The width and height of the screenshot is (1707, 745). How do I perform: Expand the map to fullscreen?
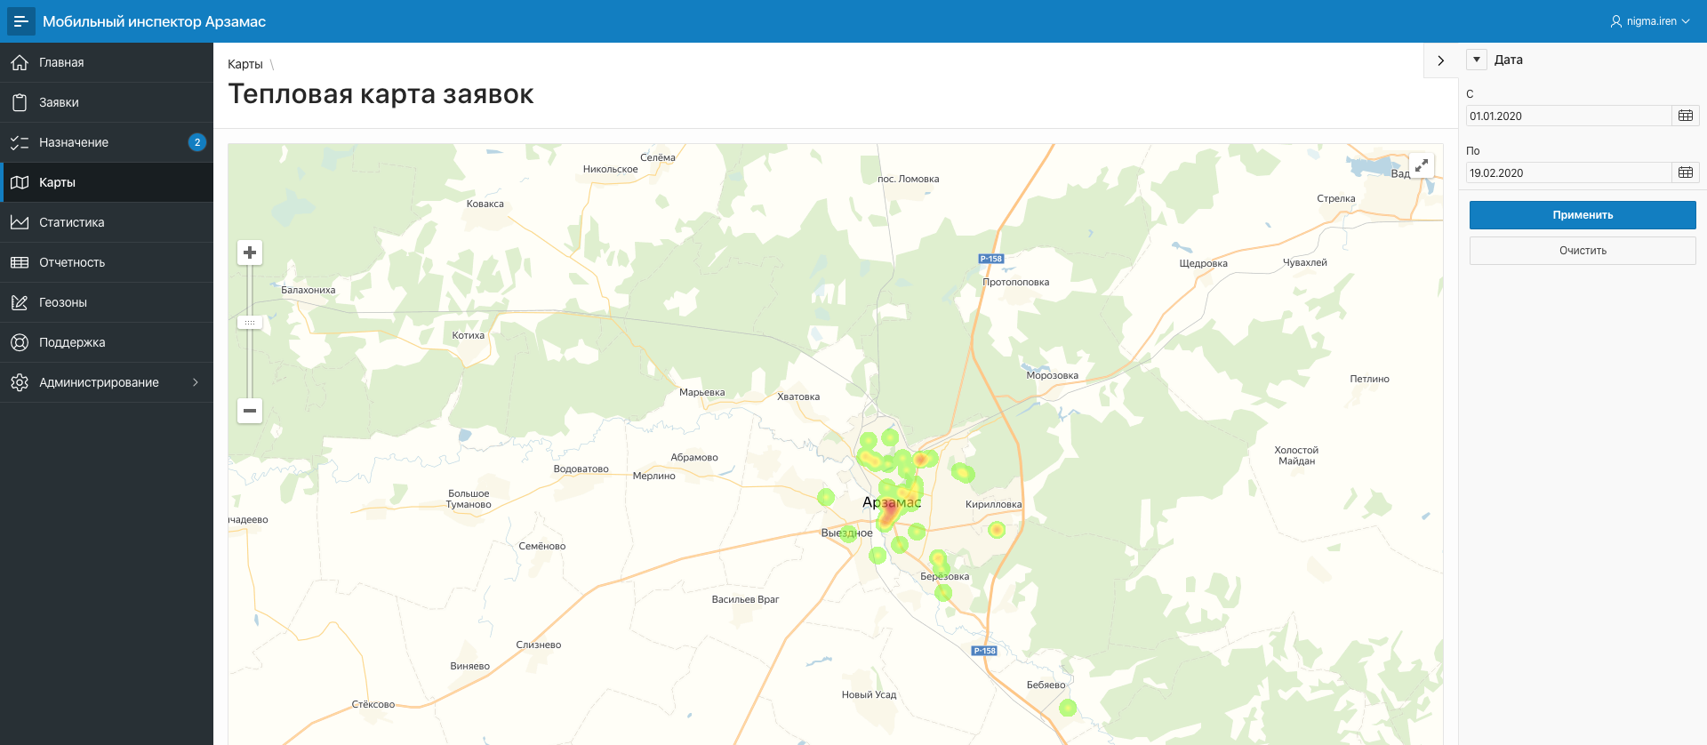[x=1422, y=165]
